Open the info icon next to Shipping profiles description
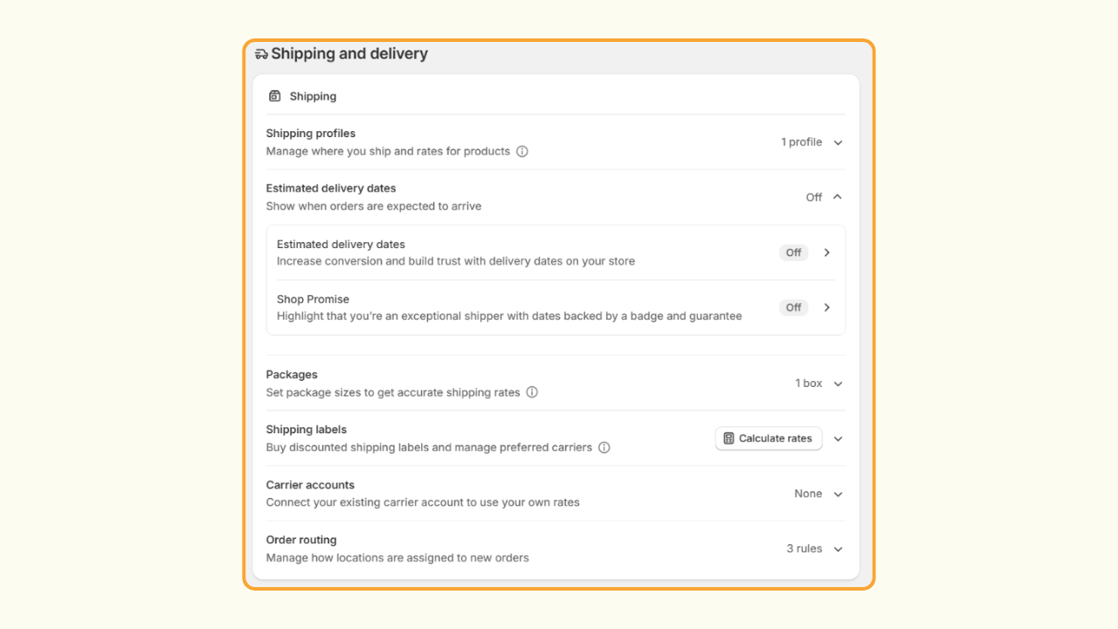 [522, 151]
